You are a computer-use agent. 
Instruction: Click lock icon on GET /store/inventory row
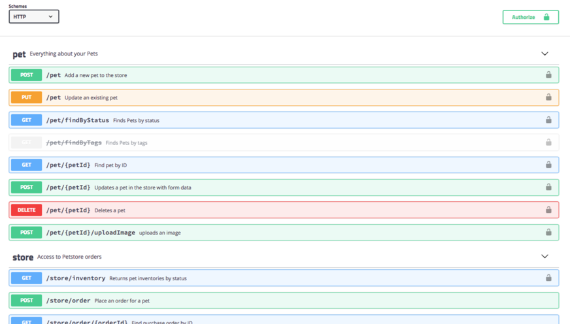(x=548, y=278)
